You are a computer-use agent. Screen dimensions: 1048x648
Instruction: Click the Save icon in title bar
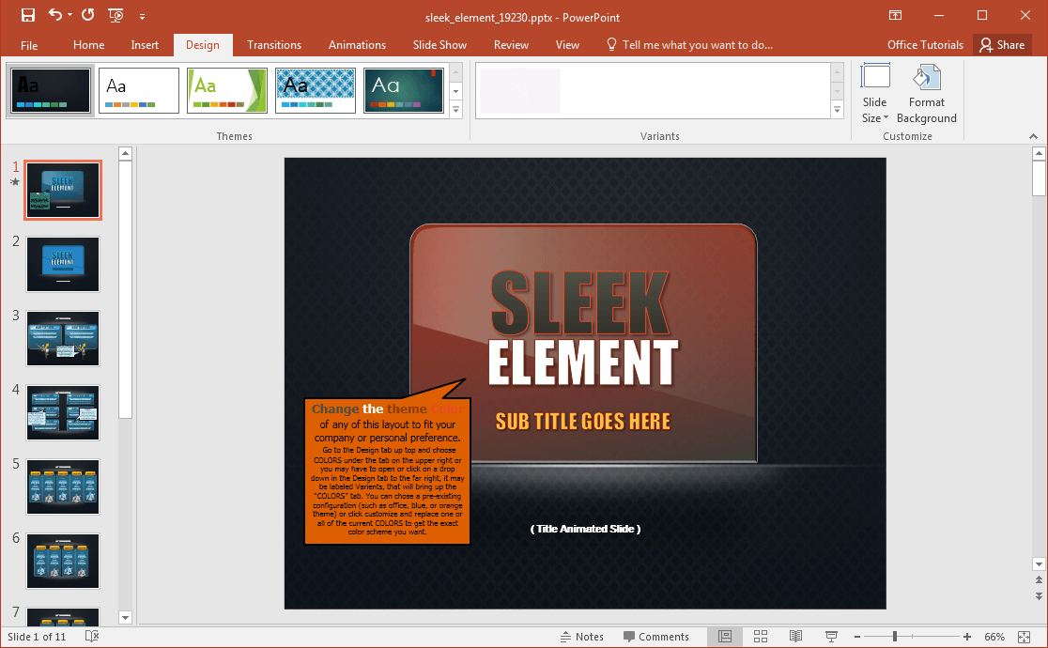click(28, 16)
